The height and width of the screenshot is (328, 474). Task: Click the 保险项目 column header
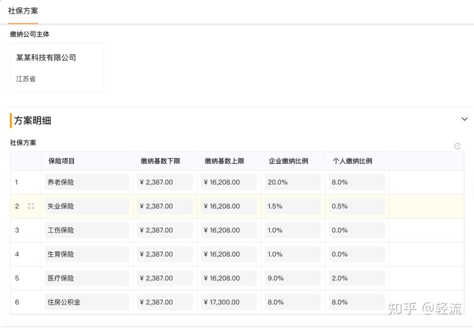point(61,161)
